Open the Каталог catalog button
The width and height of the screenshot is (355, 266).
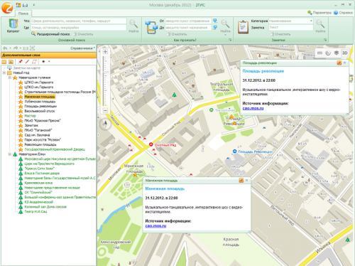pyautogui.click(x=13, y=26)
